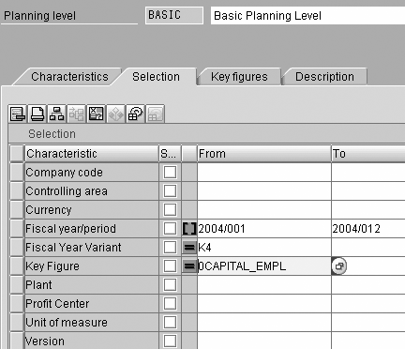Open the equals operator for Fiscal Year Variant
Image resolution: width=405 pixels, height=349 pixels.
tap(189, 248)
